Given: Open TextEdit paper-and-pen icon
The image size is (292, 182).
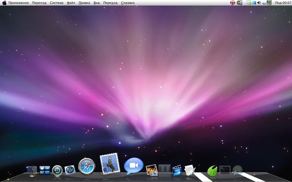Looking at the screenshot, I should click(x=190, y=170).
